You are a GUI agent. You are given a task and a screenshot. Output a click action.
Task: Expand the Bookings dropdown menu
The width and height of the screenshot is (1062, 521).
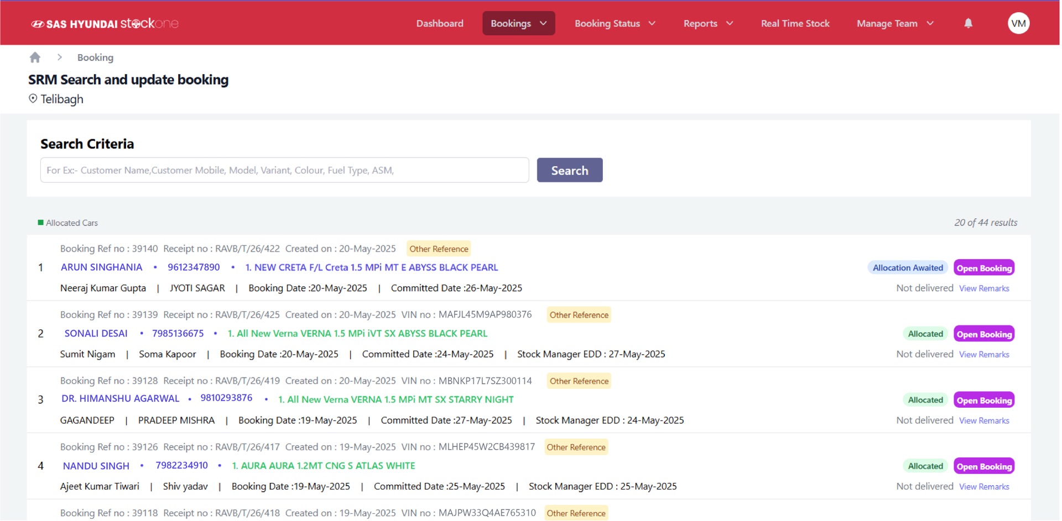pos(518,23)
